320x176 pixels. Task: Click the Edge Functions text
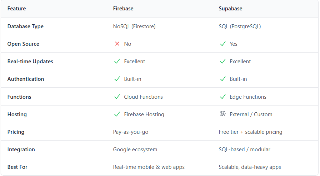pos(248,97)
